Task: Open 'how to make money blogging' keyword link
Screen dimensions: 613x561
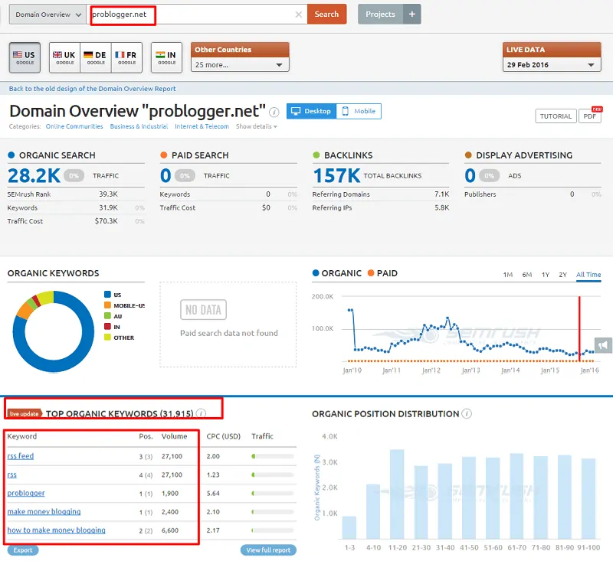Action: click(56, 530)
